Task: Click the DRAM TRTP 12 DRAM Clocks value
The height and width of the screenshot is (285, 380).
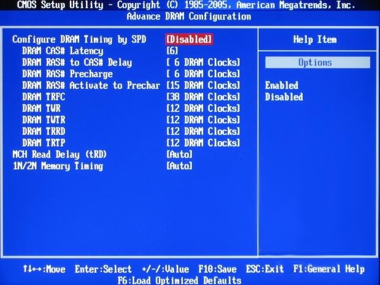Action: coord(203,143)
